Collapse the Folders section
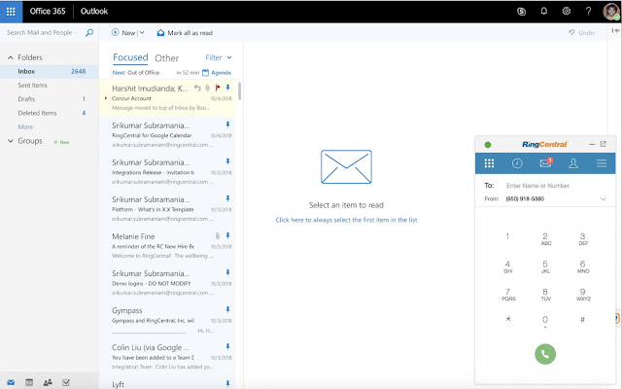Viewport: 622px width, 389px height. (9, 57)
